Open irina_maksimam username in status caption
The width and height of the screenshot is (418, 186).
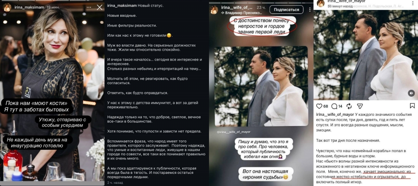pos(122,6)
